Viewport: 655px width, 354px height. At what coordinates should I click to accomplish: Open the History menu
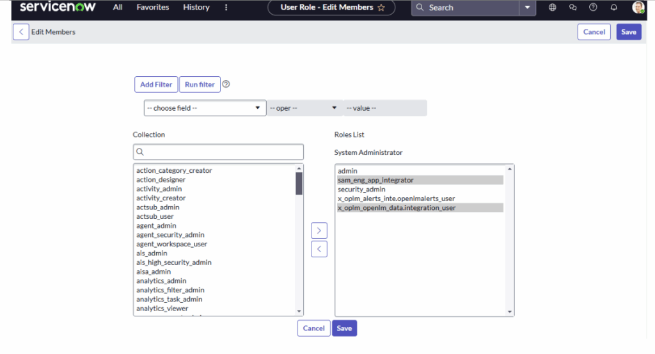(x=196, y=7)
